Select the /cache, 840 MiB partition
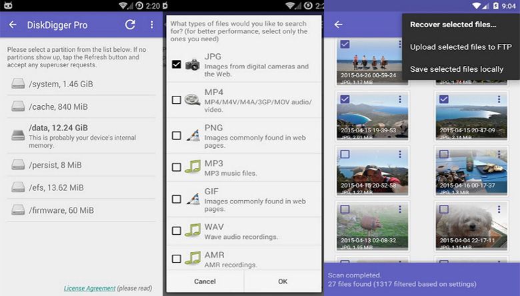This screenshot has height=296, width=520. pos(81,106)
